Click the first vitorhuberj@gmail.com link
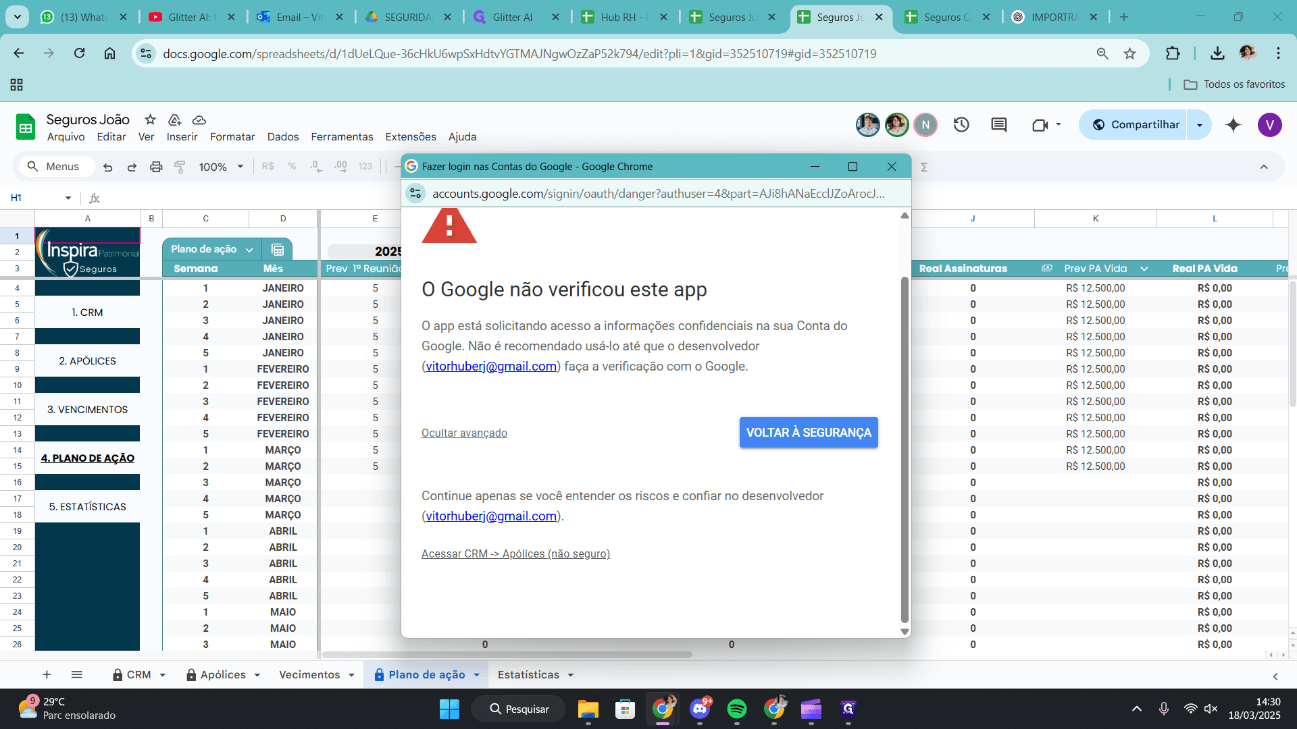The image size is (1297, 729). 491,366
